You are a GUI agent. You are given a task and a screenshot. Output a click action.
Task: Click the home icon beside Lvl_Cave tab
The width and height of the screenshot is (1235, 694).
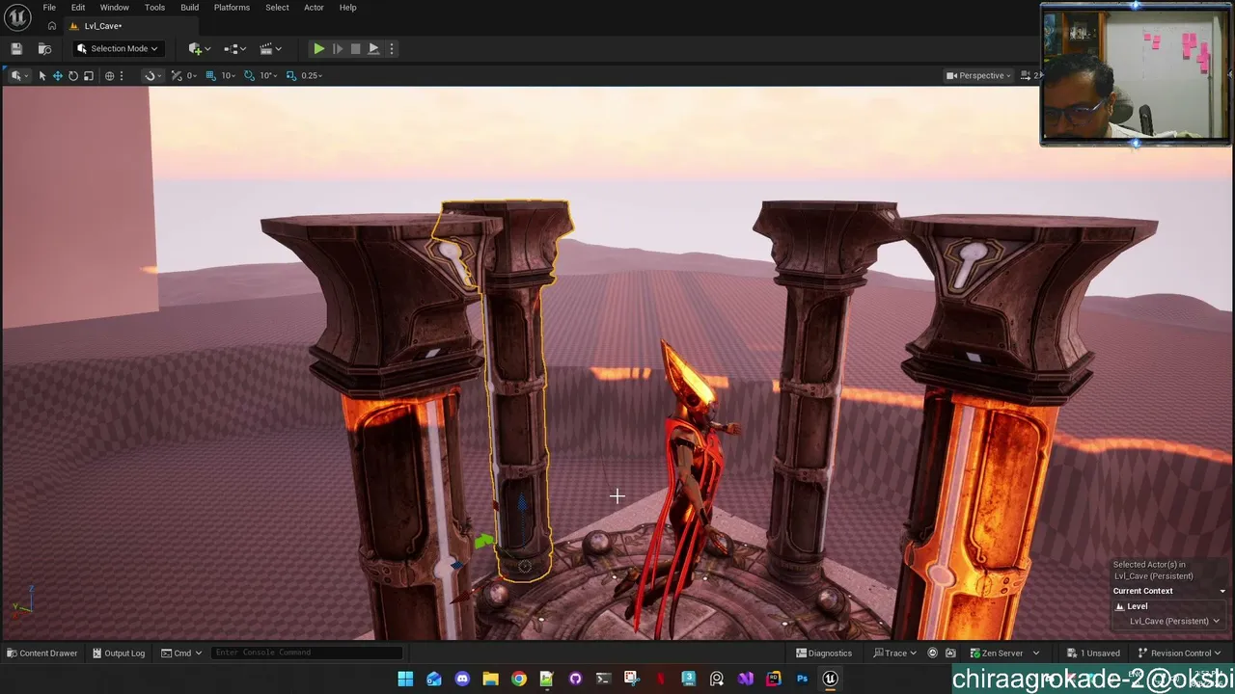click(52, 26)
